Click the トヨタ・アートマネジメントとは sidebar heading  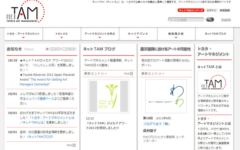pos(214,121)
